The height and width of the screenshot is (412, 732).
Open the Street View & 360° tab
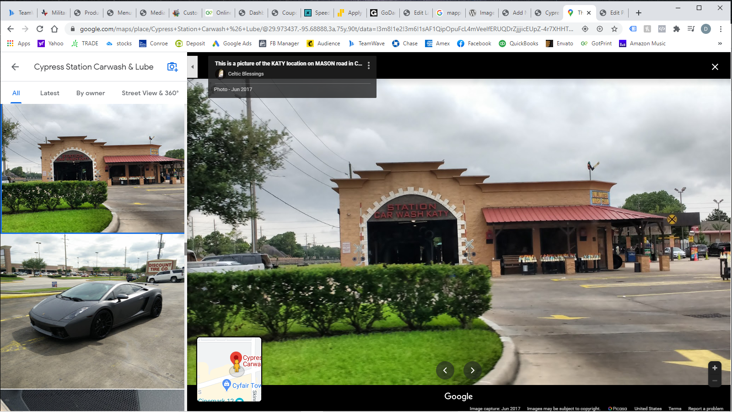[150, 93]
